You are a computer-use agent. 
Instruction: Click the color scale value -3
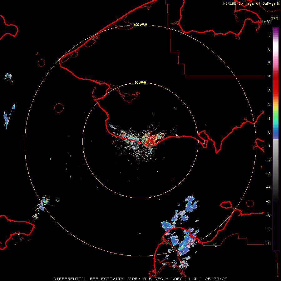[268, 174]
